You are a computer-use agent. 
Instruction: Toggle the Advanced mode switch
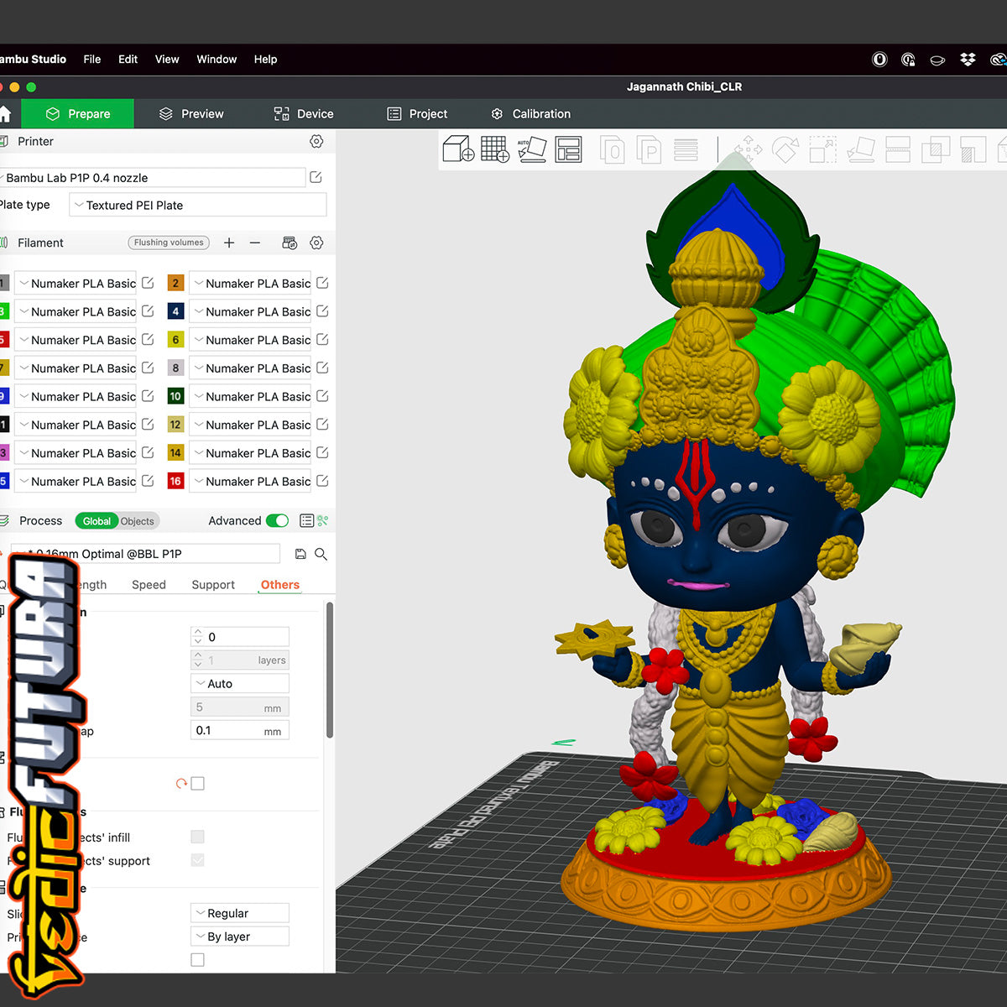click(x=277, y=521)
